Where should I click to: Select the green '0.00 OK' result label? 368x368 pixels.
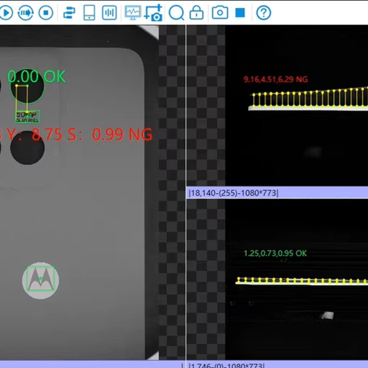tap(37, 76)
